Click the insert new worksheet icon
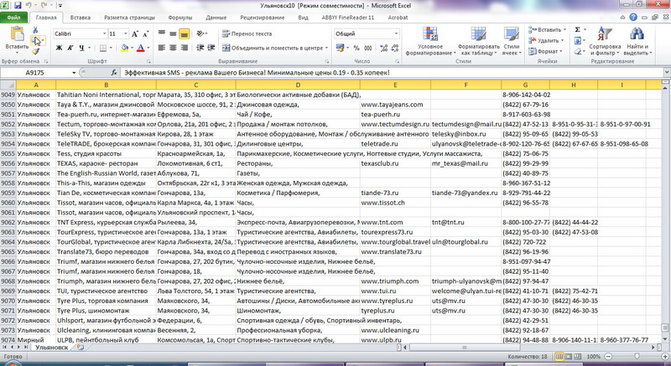The image size is (671, 366). tap(80, 348)
